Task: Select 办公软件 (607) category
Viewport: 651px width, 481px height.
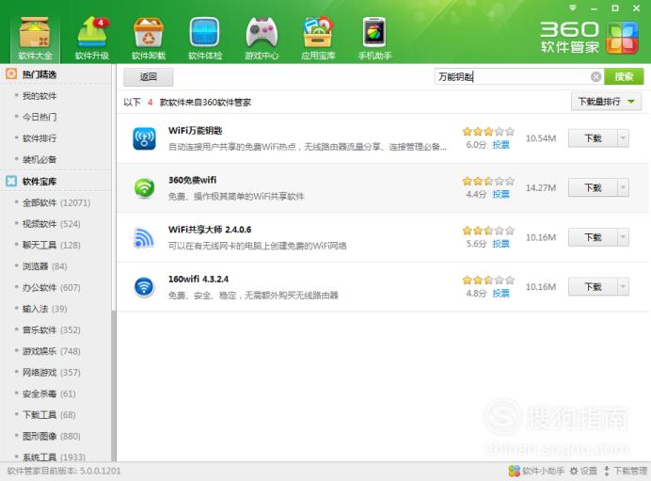Action: click(51, 287)
